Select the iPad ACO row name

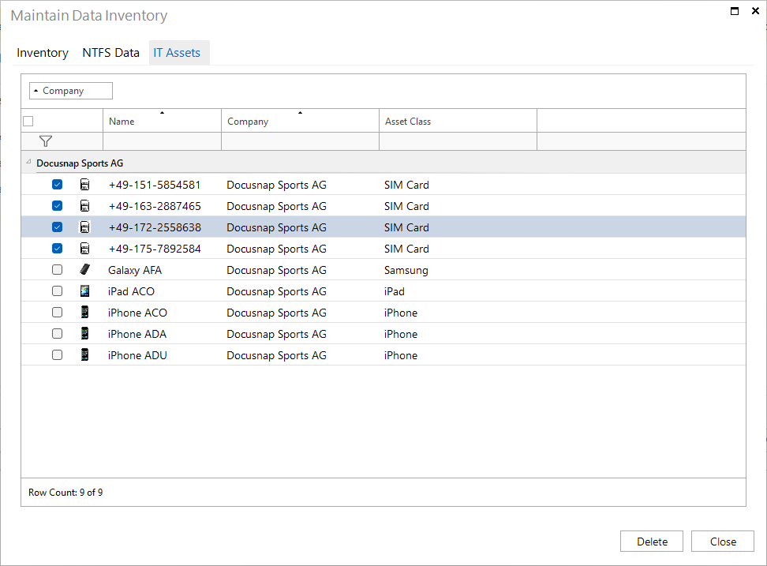[131, 291]
